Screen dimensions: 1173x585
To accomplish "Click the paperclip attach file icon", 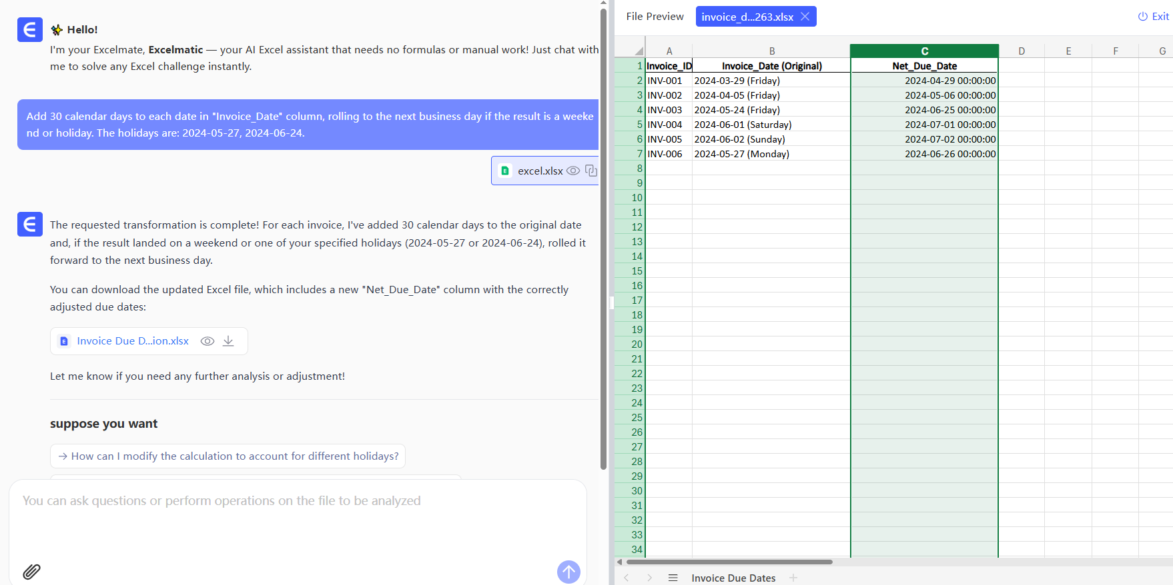I will pos(31,571).
